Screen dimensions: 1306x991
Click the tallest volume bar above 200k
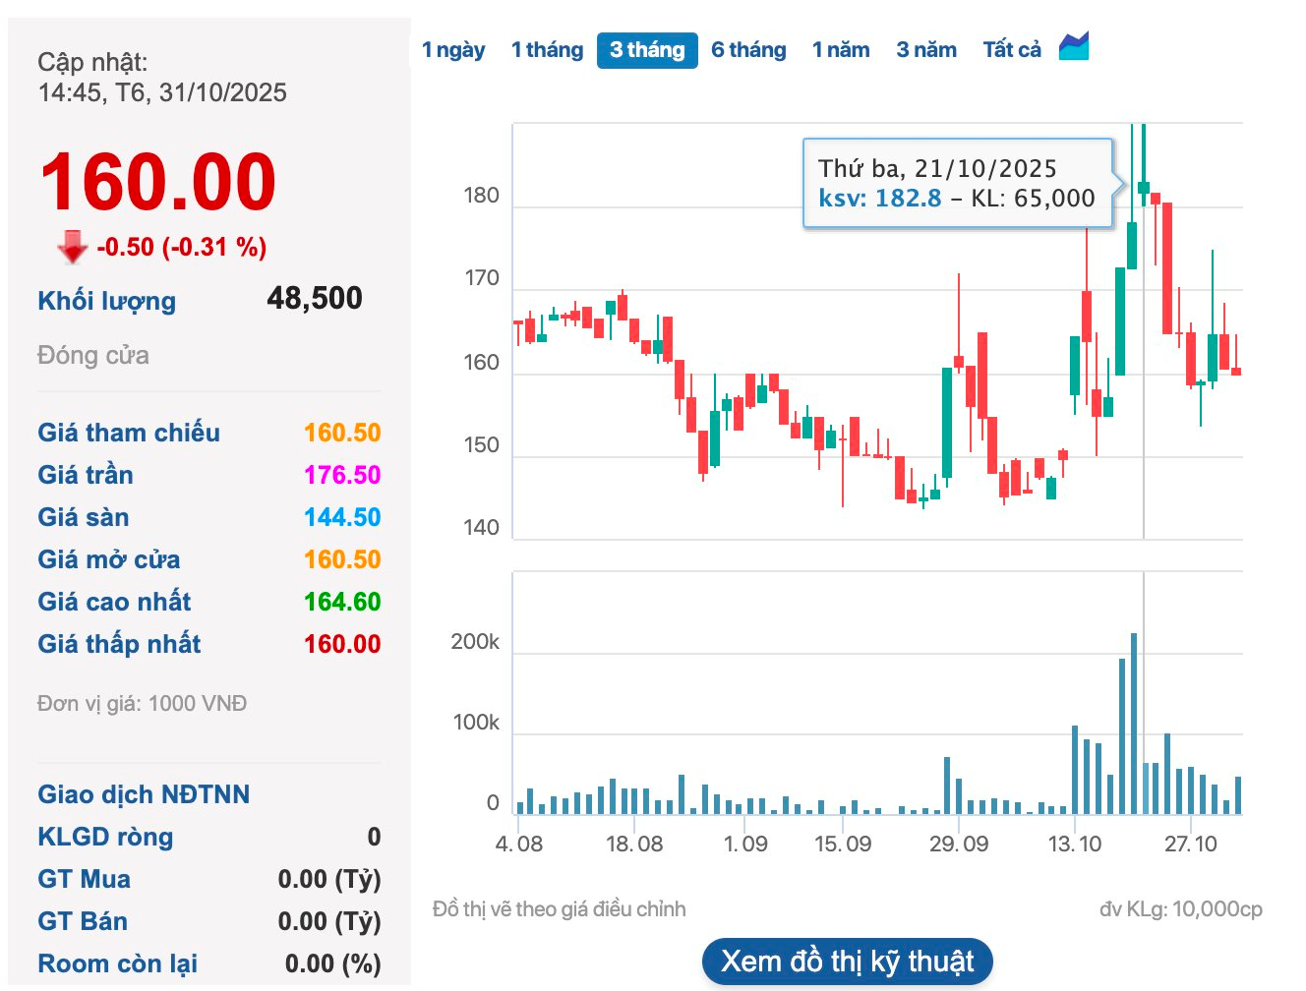[1134, 723]
